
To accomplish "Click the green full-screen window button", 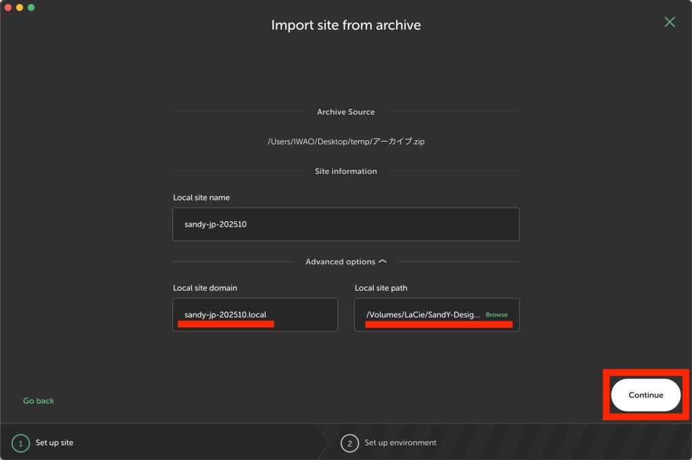I will click(x=31, y=7).
